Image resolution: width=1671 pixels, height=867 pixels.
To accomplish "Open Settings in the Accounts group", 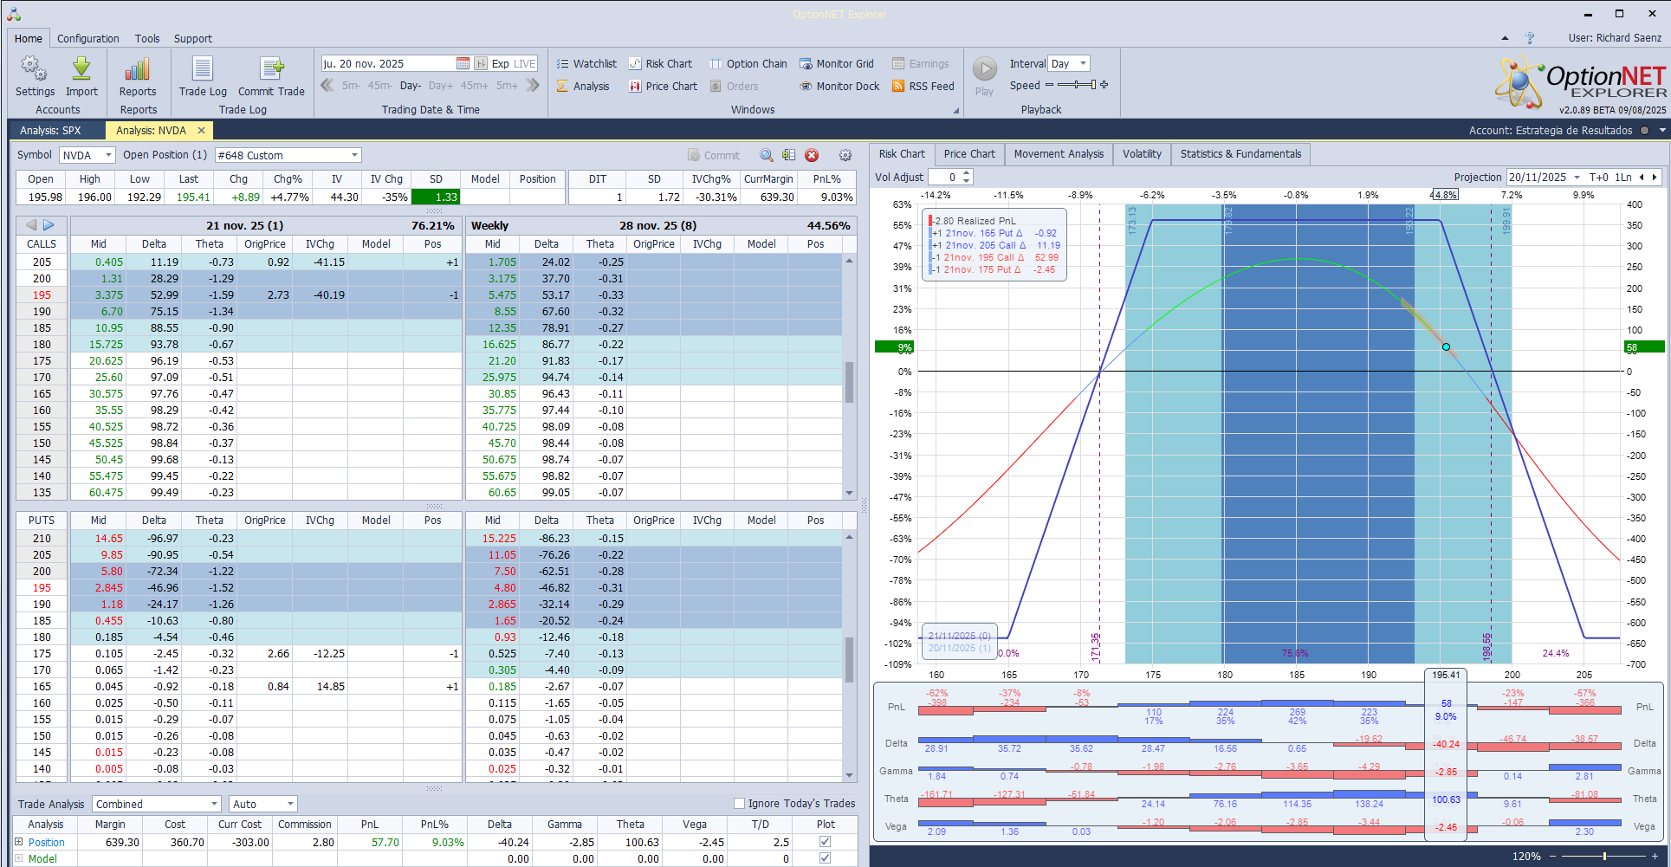I will coord(35,76).
